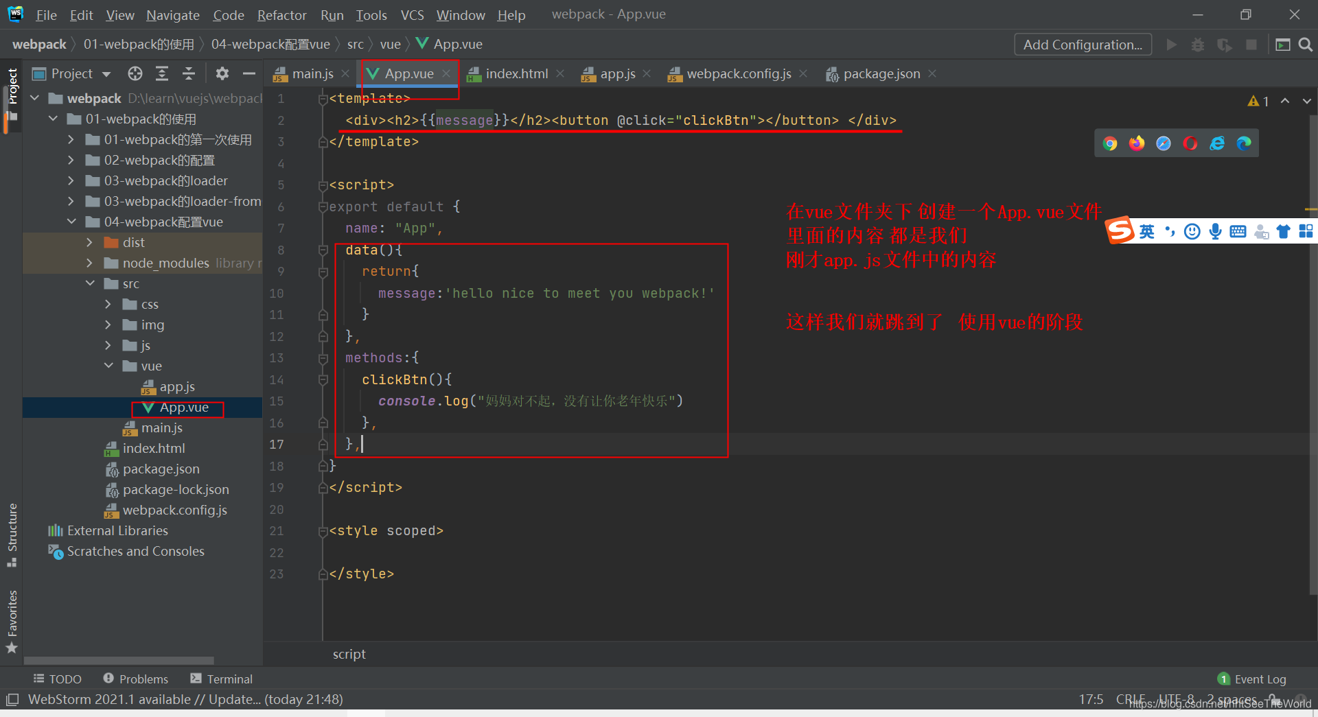Click the tool window quick access icon in status bar
The width and height of the screenshot is (1318, 717).
pos(12,700)
